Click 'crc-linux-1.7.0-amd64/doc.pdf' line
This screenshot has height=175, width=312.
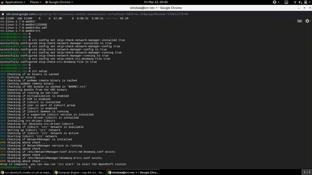click(23, 28)
